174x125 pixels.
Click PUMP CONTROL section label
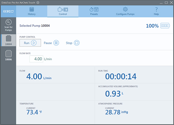click(27, 37)
